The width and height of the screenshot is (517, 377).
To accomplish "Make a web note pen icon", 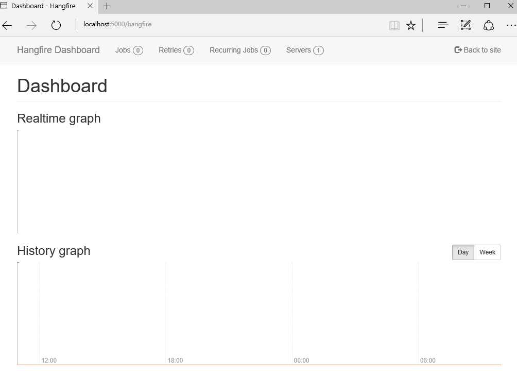I will point(466,25).
